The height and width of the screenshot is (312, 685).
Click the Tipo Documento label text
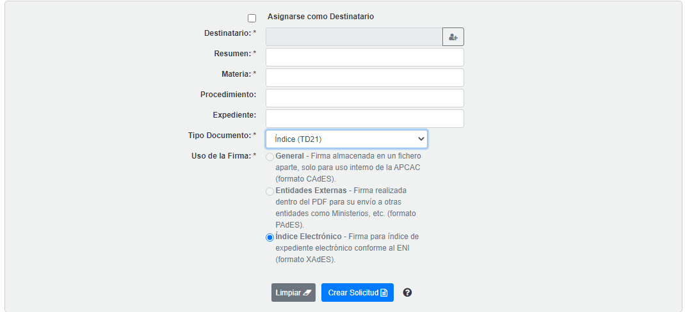222,136
